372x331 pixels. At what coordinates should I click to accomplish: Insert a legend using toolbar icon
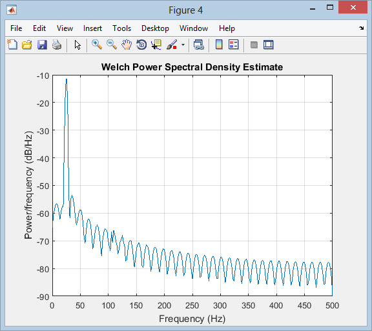[233, 45]
